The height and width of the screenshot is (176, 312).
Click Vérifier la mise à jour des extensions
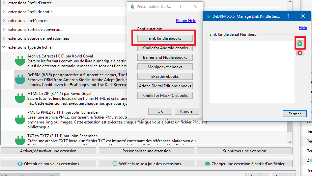click(x=147, y=164)
